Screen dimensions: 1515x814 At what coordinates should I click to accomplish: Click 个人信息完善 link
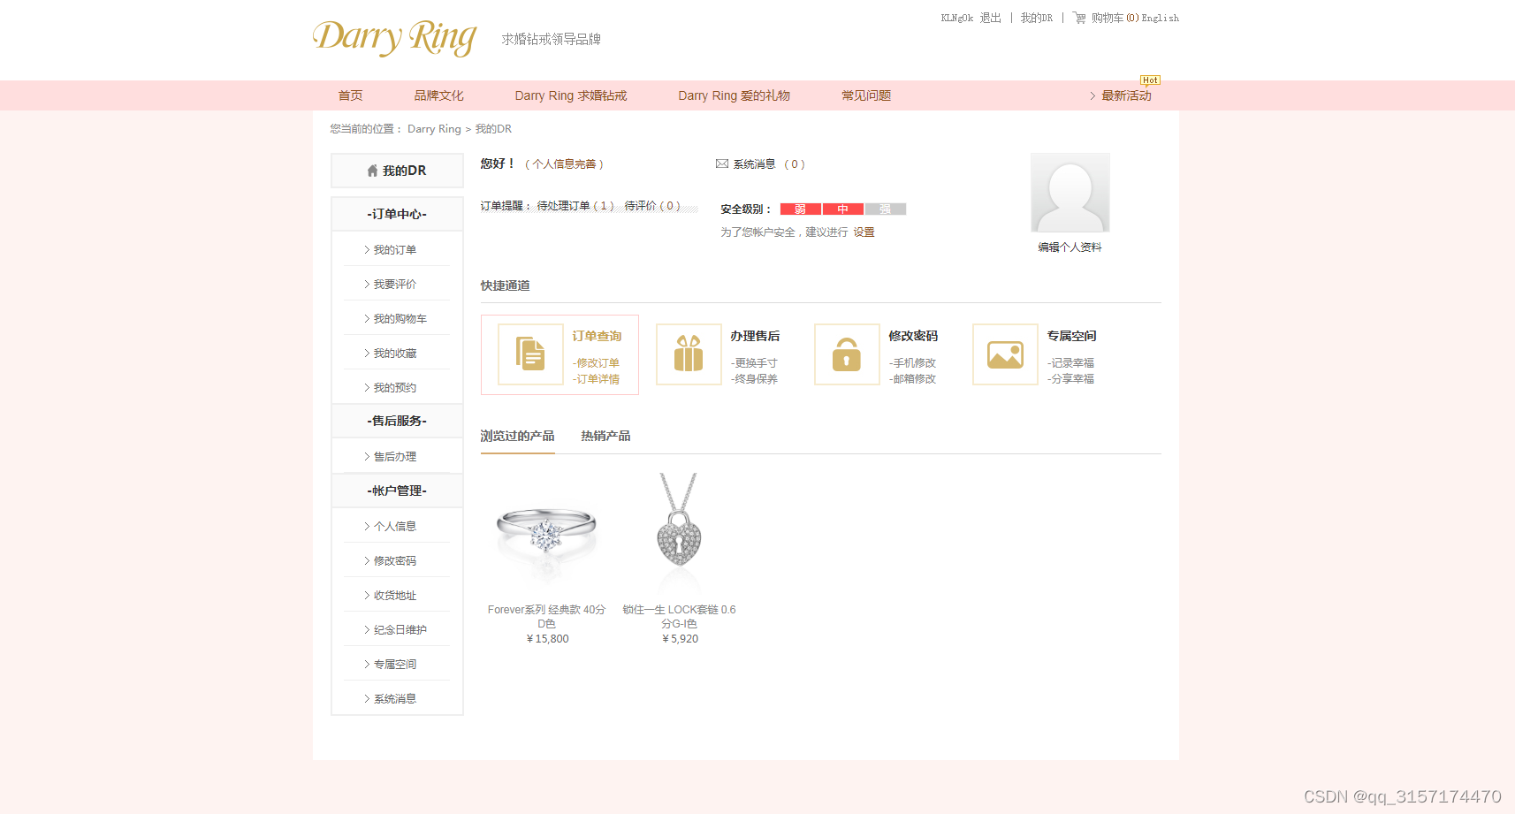[564, 164]
